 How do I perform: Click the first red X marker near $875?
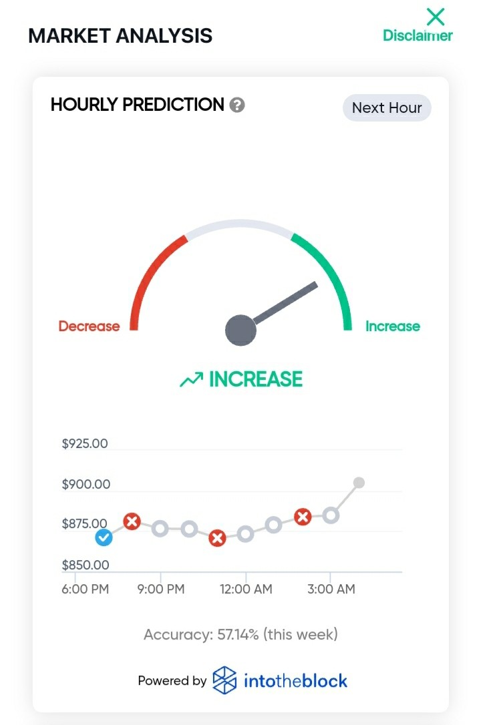click(132, 521)
